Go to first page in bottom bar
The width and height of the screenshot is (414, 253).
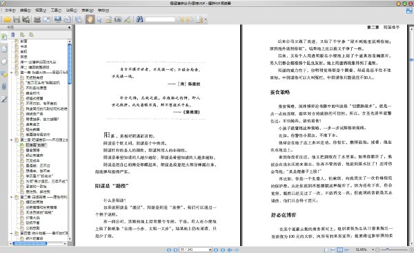(169, 250)
